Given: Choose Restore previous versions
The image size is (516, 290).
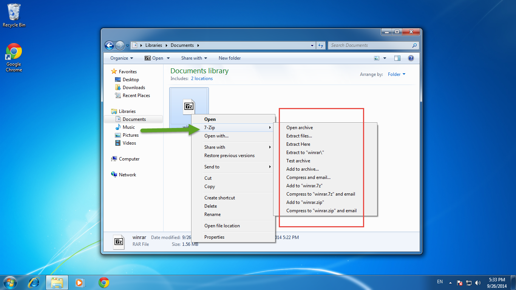Looking at the screenshot, I should [x=233, y=156].
